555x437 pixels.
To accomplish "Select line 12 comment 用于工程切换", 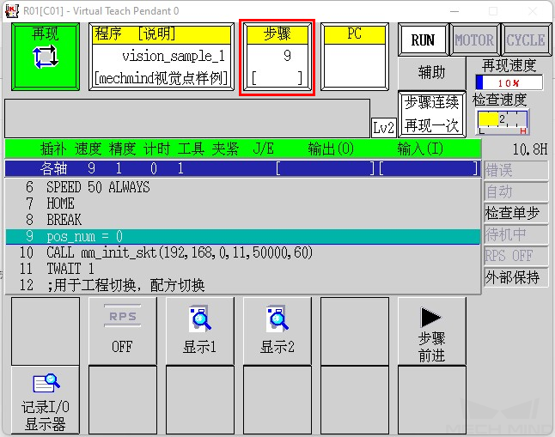I will pos(243,285).
